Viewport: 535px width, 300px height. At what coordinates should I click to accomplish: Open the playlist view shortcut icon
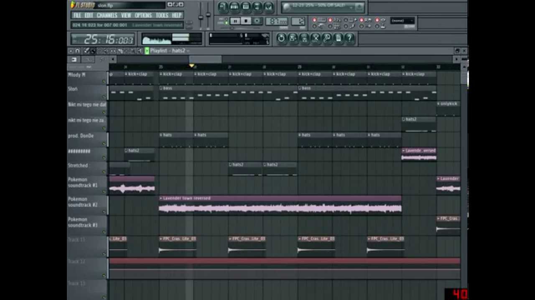[x=223, y=6]
